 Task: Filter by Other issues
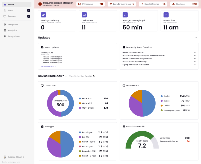click(184, 4)
